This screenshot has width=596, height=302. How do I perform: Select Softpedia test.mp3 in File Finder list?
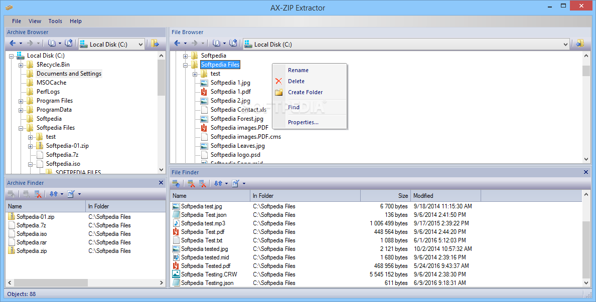tap(203, 223)
